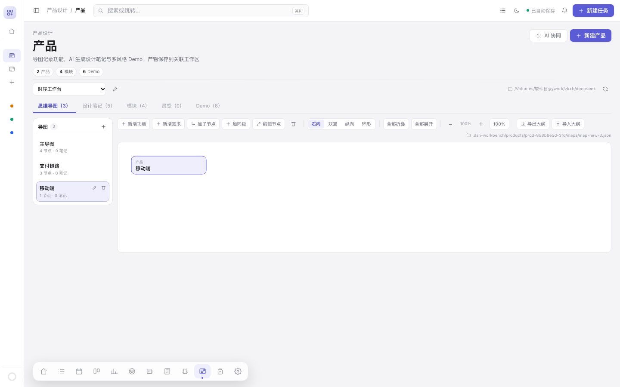Open the 时序工作台 workspace dropdown
Image resolution: width=620 pixels, height=387 pixels.
pos(69,89)
